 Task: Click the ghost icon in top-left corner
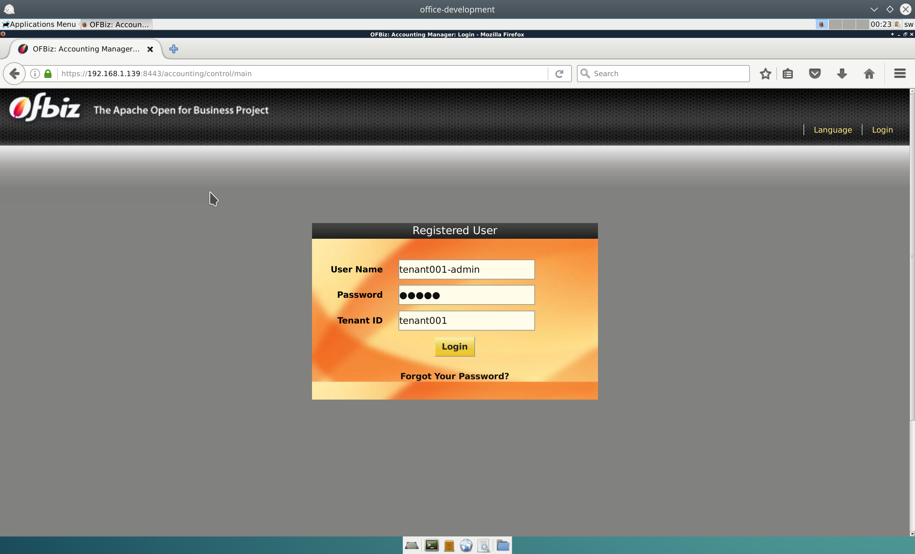(x=9, y=9)
